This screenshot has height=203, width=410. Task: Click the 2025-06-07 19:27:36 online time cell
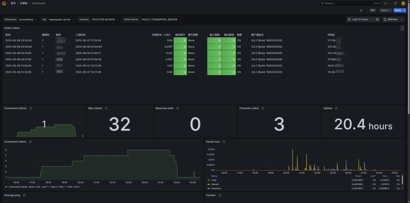click(88, 72)
